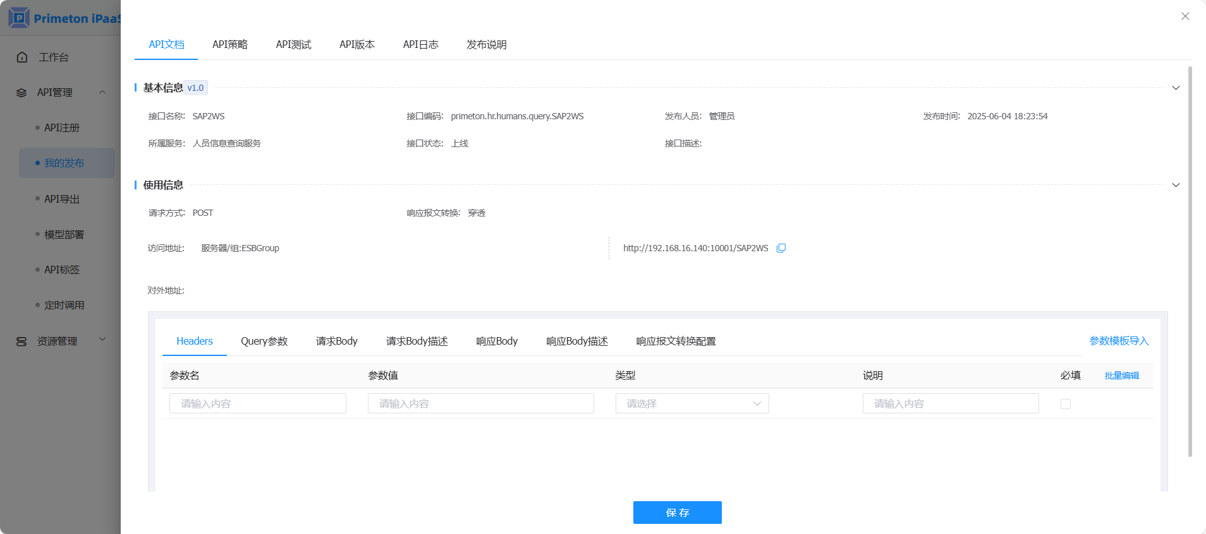This screenshot has height=534, width=1206.
Task: Tick the 必填 checkbox in header row
Action: click(1066, 404)
